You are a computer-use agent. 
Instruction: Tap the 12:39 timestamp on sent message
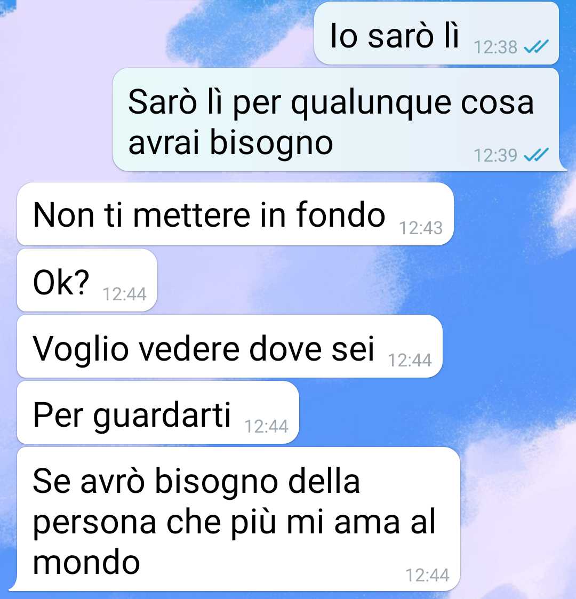click(495, 155)
